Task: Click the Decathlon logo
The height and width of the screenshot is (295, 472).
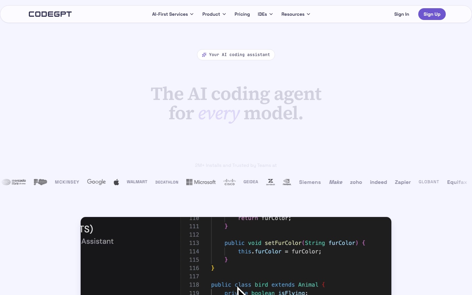Action: pyautogui.click(x=167, y=182)
